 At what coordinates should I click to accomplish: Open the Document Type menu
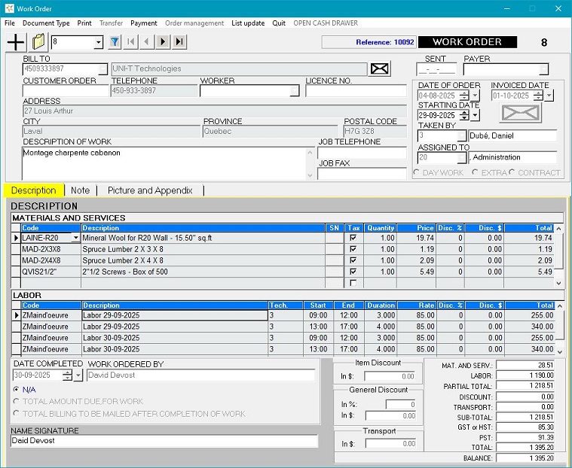(x=46, y=23)
